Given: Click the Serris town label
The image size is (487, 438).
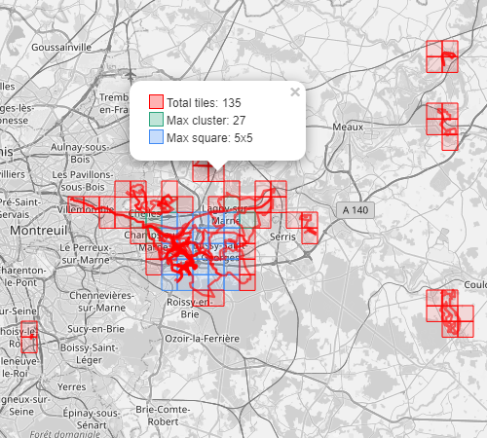Looking at the screenshot, I should (x=282, y=237).
